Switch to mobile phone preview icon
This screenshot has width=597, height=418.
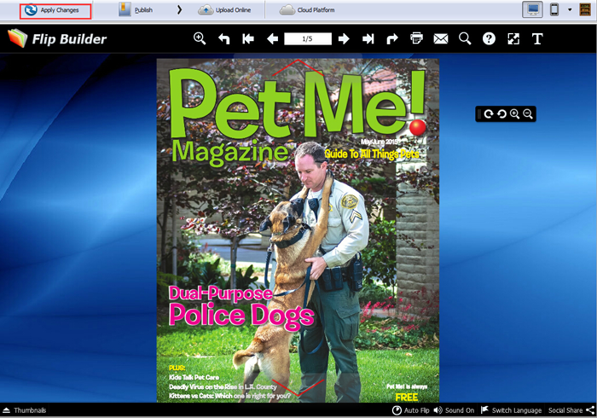tap(554, 9)
